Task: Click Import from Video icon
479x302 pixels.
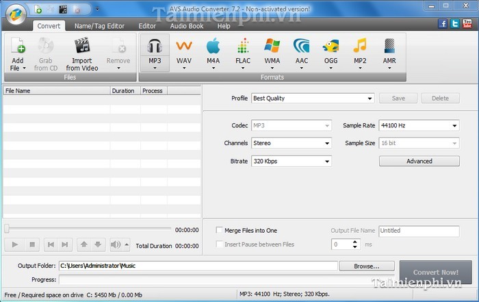Action: coord(82,46)
